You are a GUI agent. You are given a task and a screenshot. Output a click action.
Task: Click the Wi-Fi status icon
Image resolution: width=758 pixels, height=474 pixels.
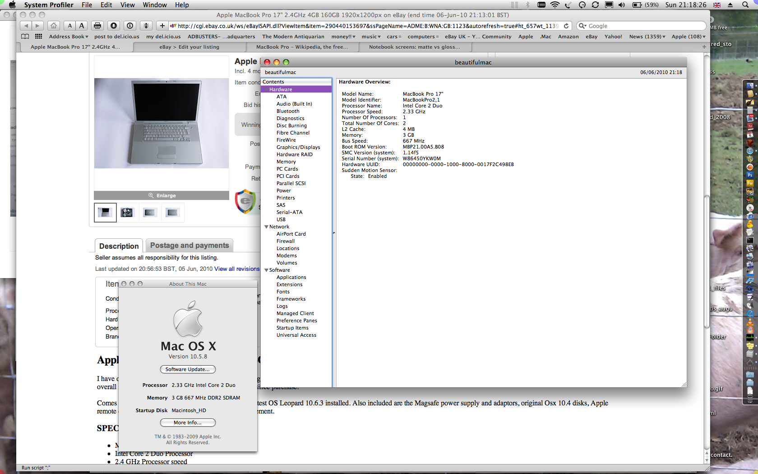coord(555,5)
